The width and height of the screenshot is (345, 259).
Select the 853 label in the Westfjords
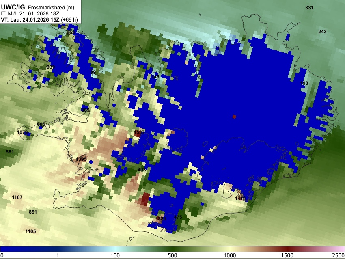pyautogui.click(x=71, y=32)
